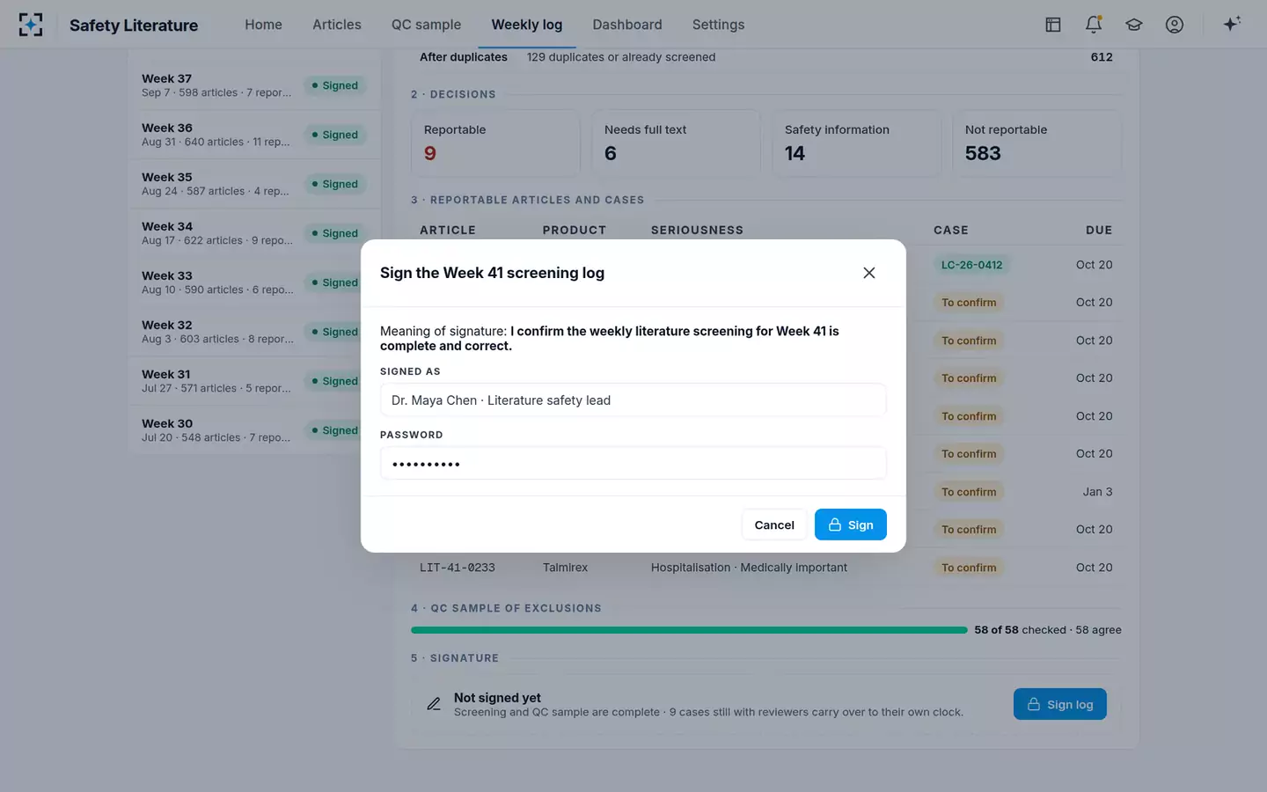Image resolution: width=1267 pixels, height=792 pixels.
Task: Open the Dashboard tab
Action: click(x=627, y=25)
